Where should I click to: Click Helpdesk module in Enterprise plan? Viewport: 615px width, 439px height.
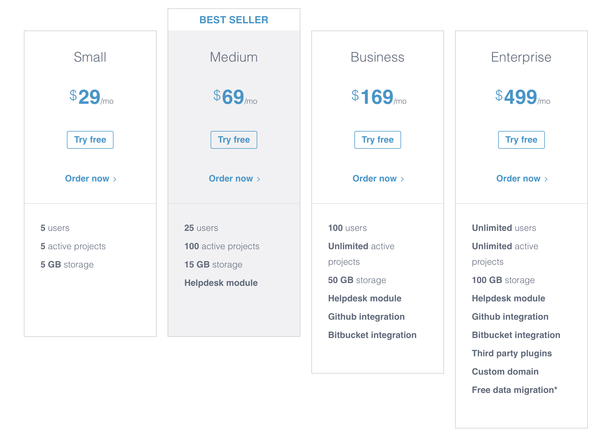coord(508,298)
